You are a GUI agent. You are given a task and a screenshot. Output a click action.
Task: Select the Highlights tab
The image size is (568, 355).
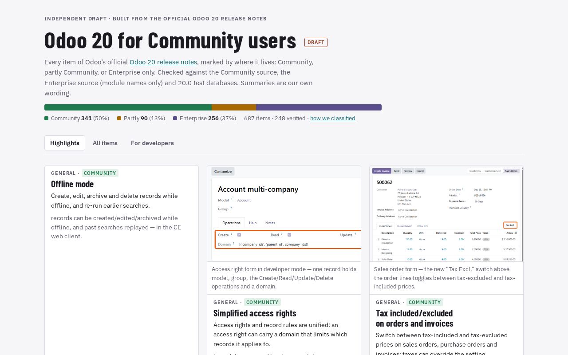point(65,143)
